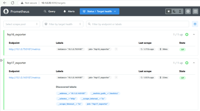Click expand sidebar double-chevron icon
The image size is (200, 111).
(x=1, y=60)
